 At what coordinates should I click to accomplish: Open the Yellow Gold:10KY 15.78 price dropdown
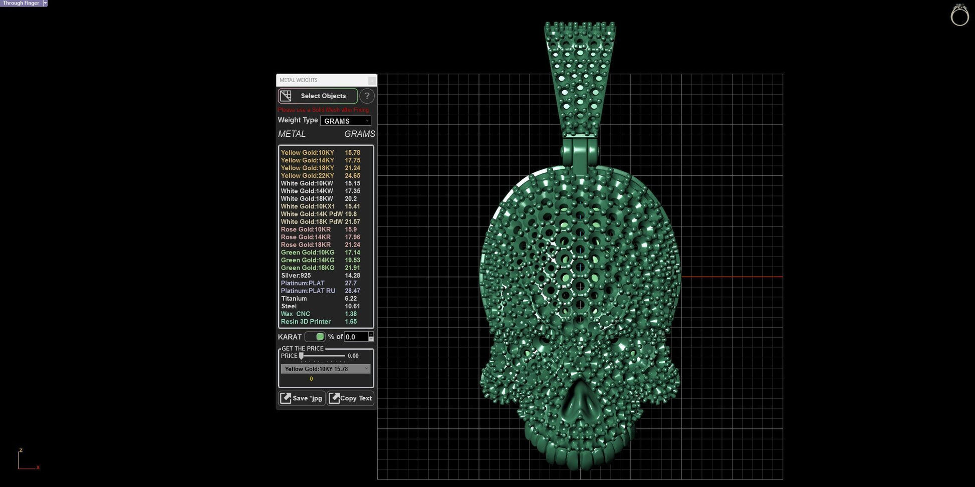click(326, 369)
